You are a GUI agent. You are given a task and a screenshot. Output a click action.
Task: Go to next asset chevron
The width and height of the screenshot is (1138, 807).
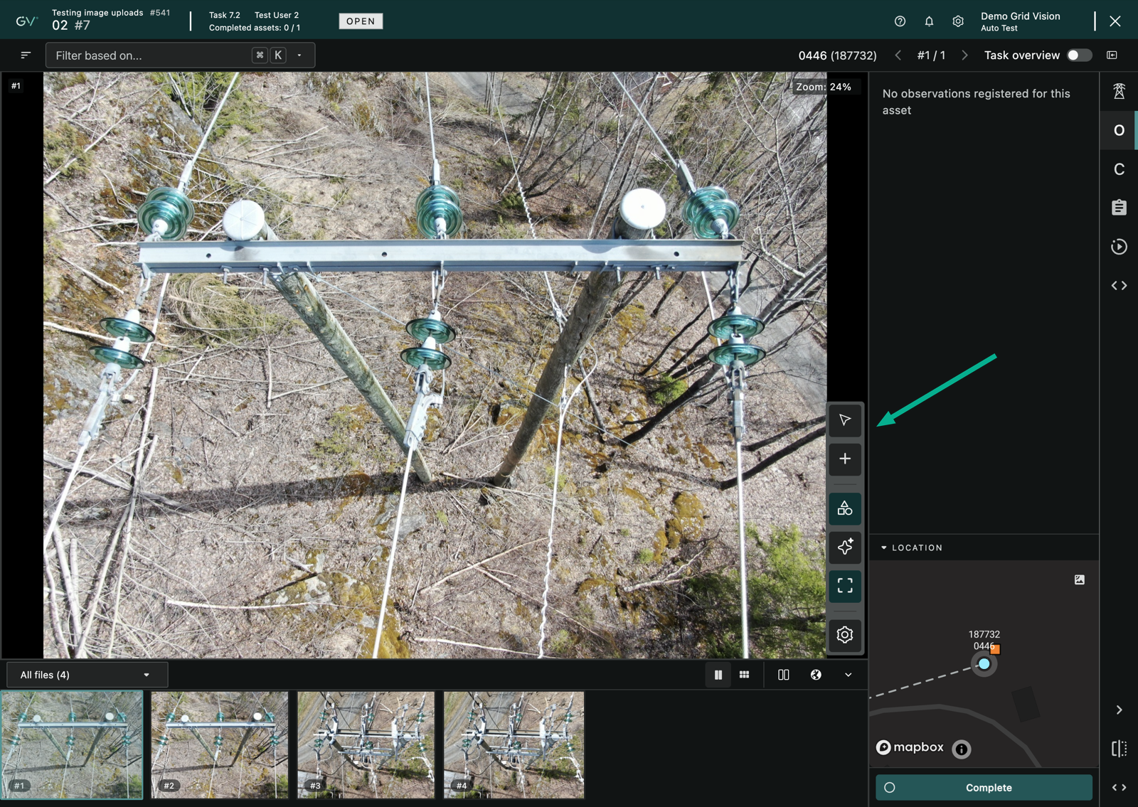[x=964, y=55]
